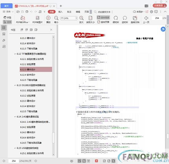This screenshot has height=164, width=169.
Task: Enable two-page view in status bar
Action: [x=88, y=161]
